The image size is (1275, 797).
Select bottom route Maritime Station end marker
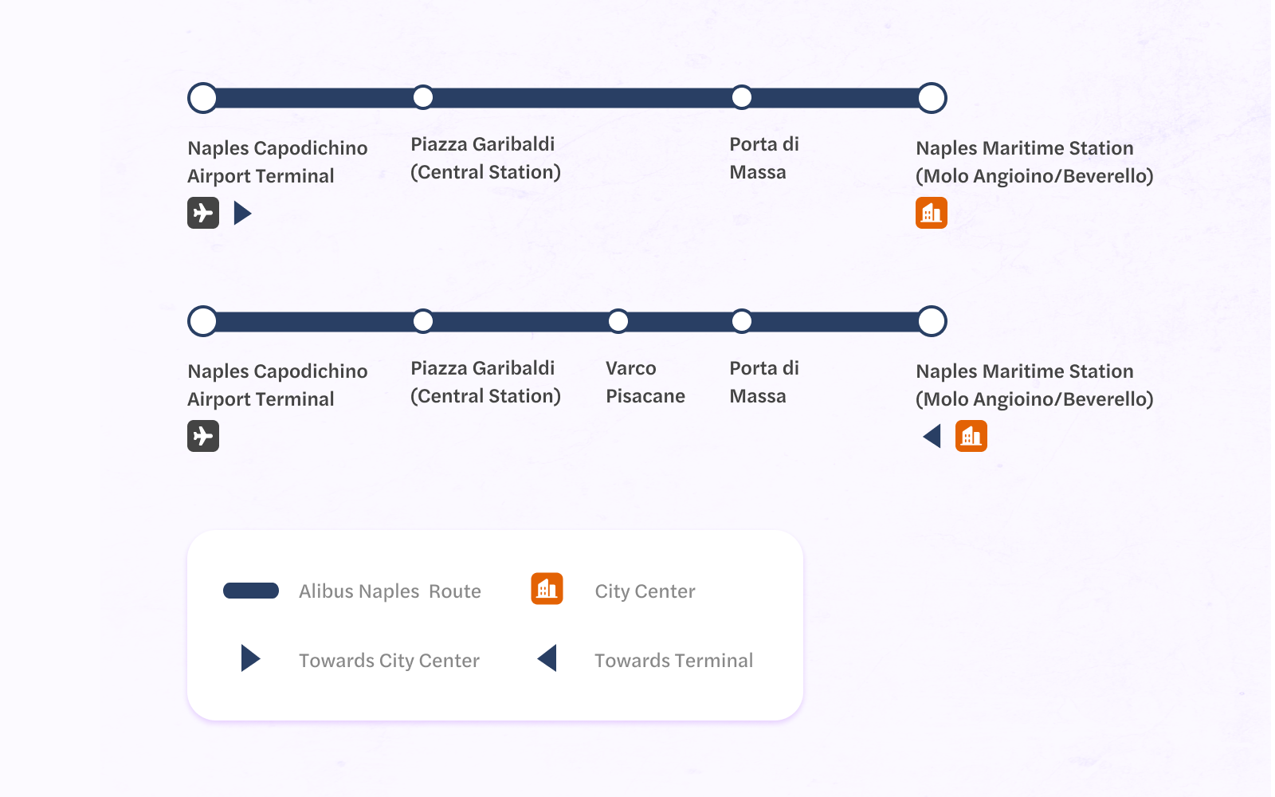pos(932,321)
